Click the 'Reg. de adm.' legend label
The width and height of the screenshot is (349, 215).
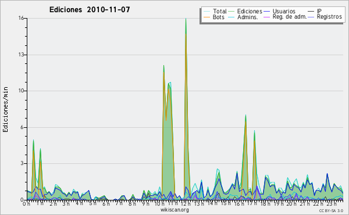(x=290, y=17)
